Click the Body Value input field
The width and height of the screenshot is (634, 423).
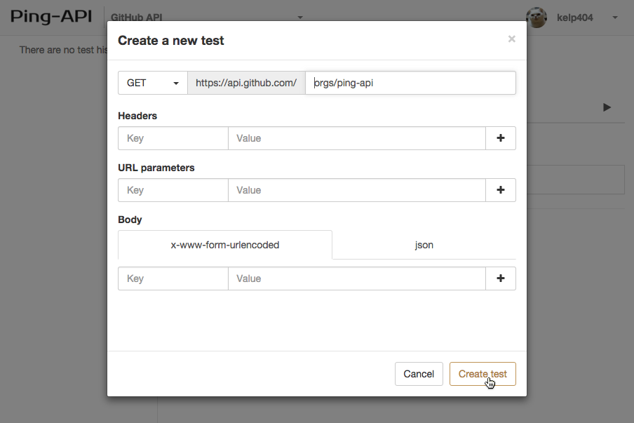click(x=356, y=278)
